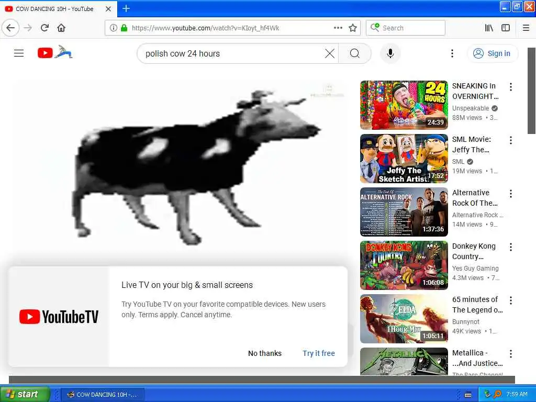Start voice search with the microphone icon

pos(390,53)
